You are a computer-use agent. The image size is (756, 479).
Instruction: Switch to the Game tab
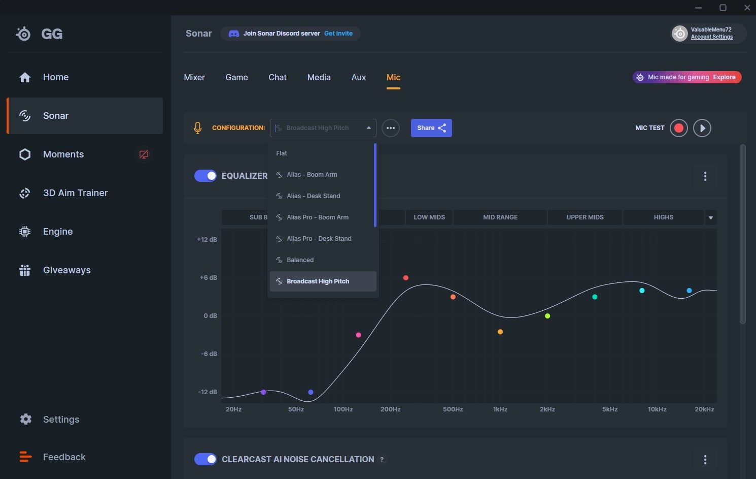pos(236,77)
